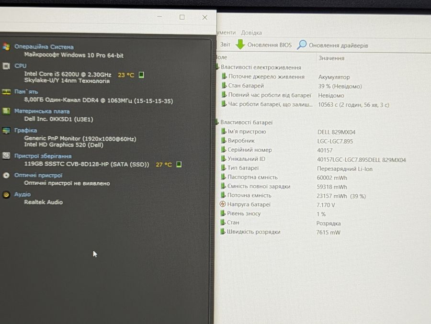Click the value DELL 829MX04 for device name

(x=337, y=132)
